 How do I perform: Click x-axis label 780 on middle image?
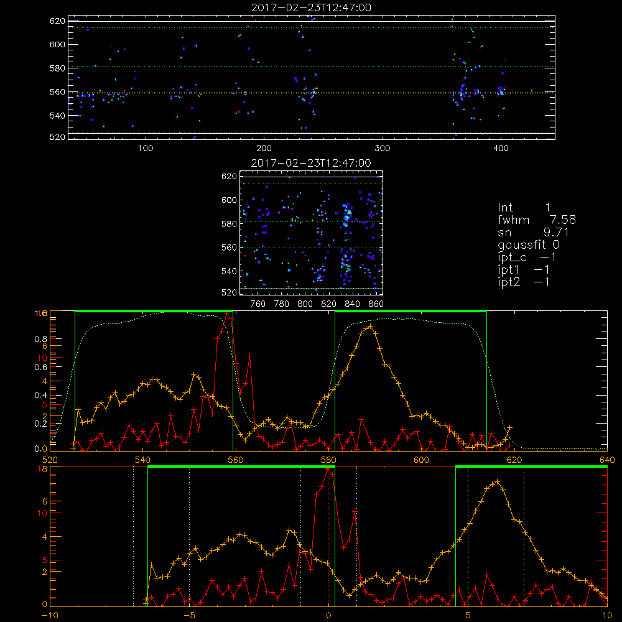point(282,304)
